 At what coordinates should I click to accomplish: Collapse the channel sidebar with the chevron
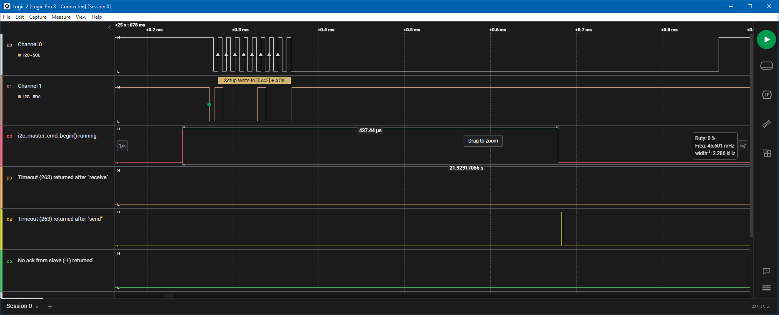pyautogui.click(x=110, y=27)
